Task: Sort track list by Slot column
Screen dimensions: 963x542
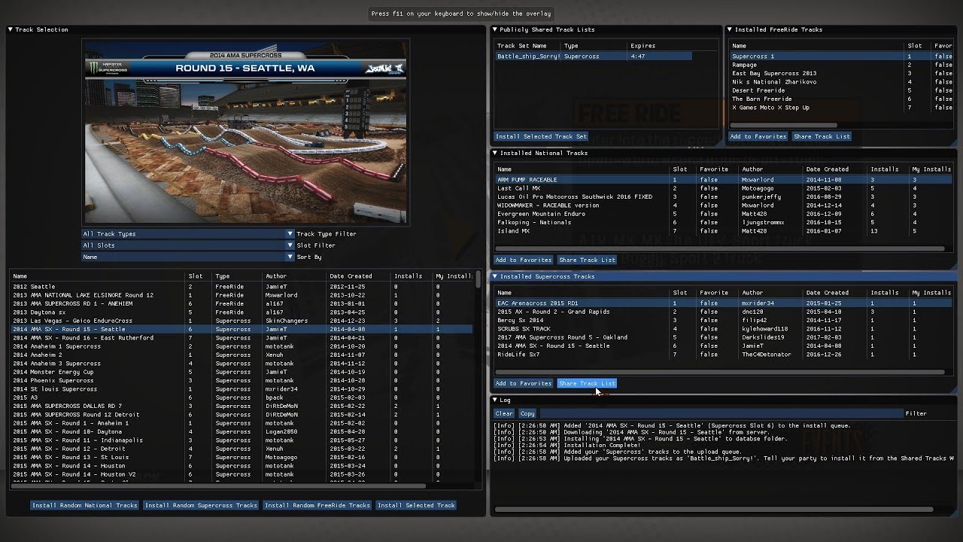Action: pyautogui.click(x=196, y=276)
